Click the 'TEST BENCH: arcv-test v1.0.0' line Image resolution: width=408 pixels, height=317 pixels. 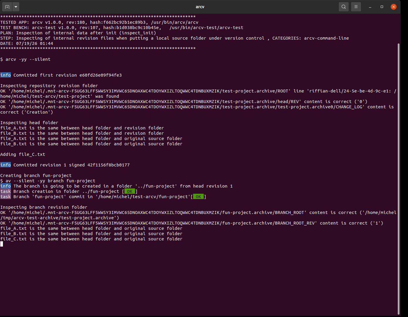coord(122,28)
